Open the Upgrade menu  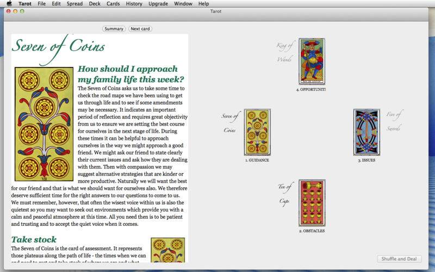point(158,4)
